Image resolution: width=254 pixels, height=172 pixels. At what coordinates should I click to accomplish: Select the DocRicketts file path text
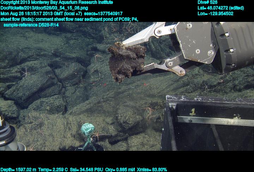tap(44, 8)
